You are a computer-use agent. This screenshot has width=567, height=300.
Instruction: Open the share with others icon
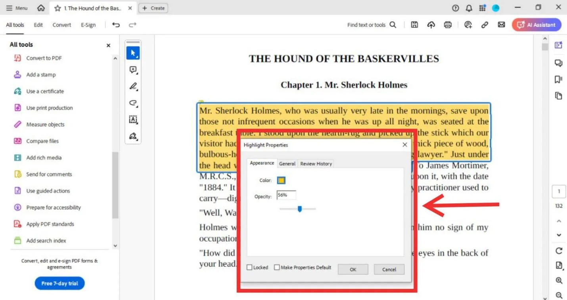[x=468, y=25]
